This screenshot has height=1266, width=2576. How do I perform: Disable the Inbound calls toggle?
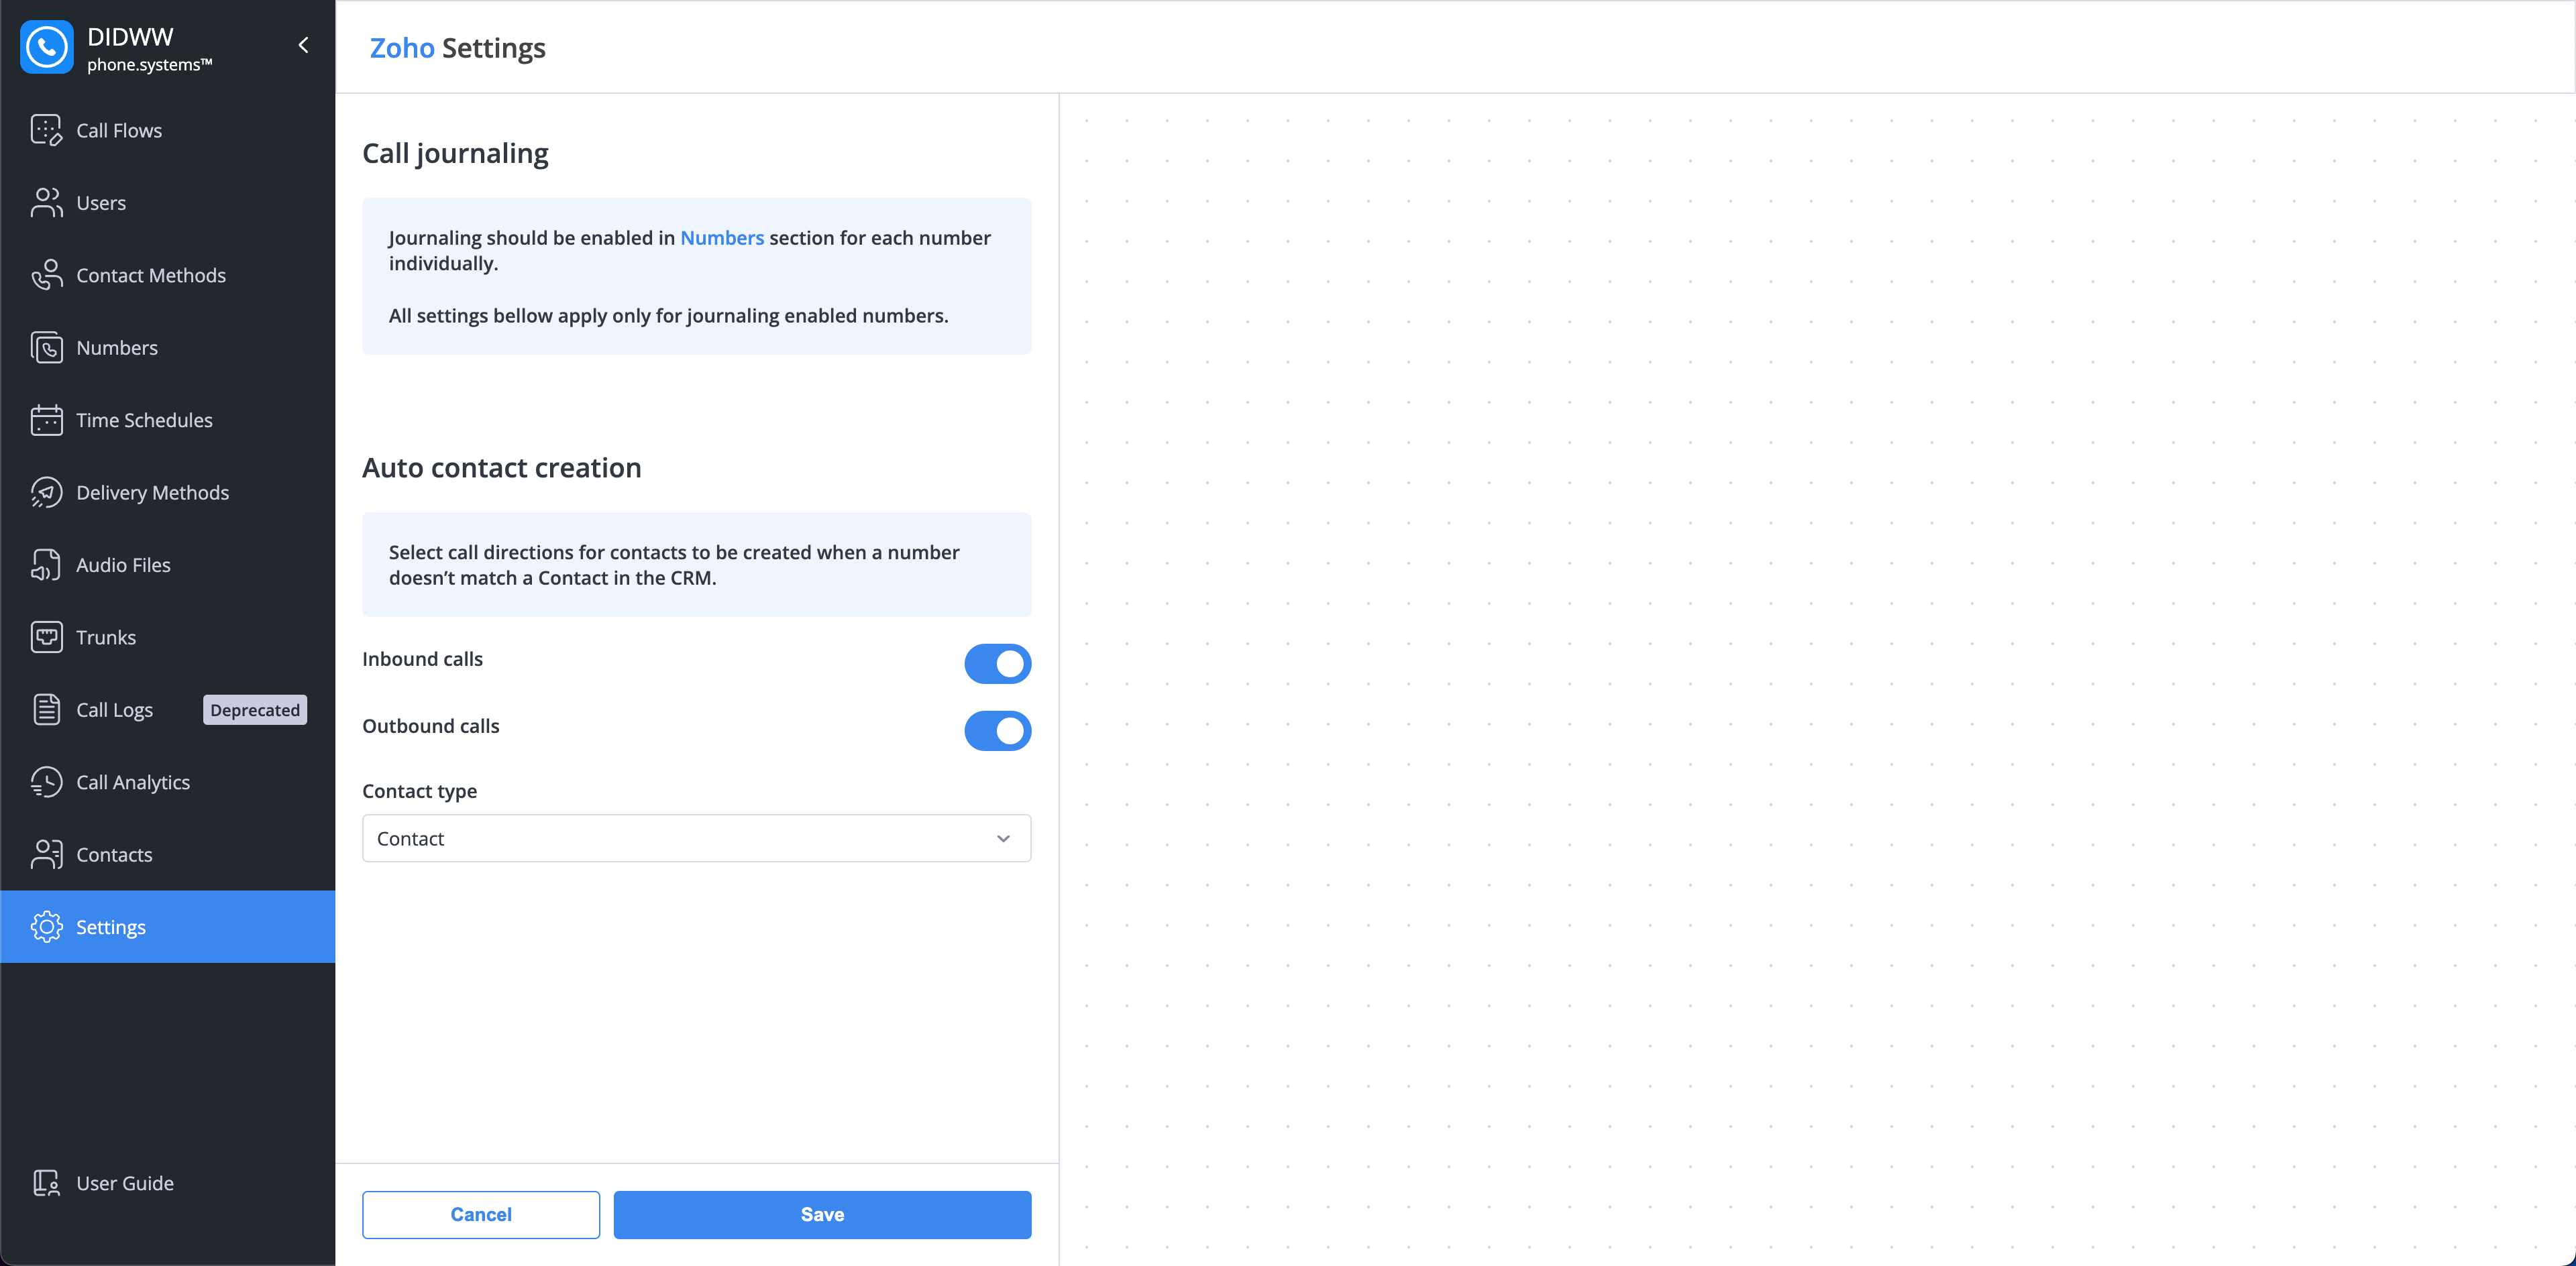[997, 663]
